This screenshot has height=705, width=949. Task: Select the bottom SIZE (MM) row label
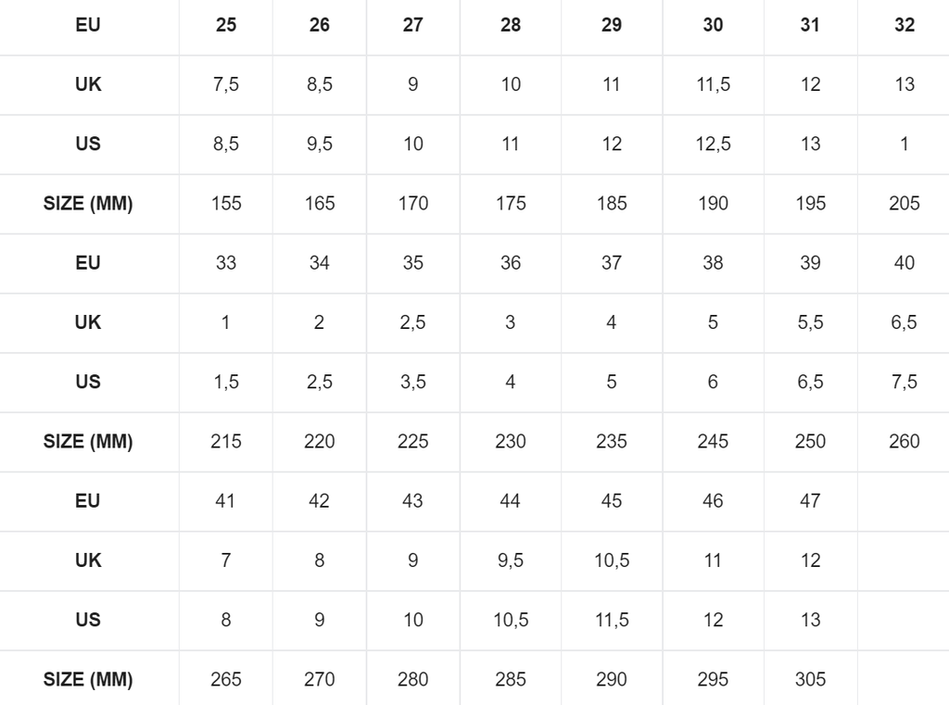(88, 679)
